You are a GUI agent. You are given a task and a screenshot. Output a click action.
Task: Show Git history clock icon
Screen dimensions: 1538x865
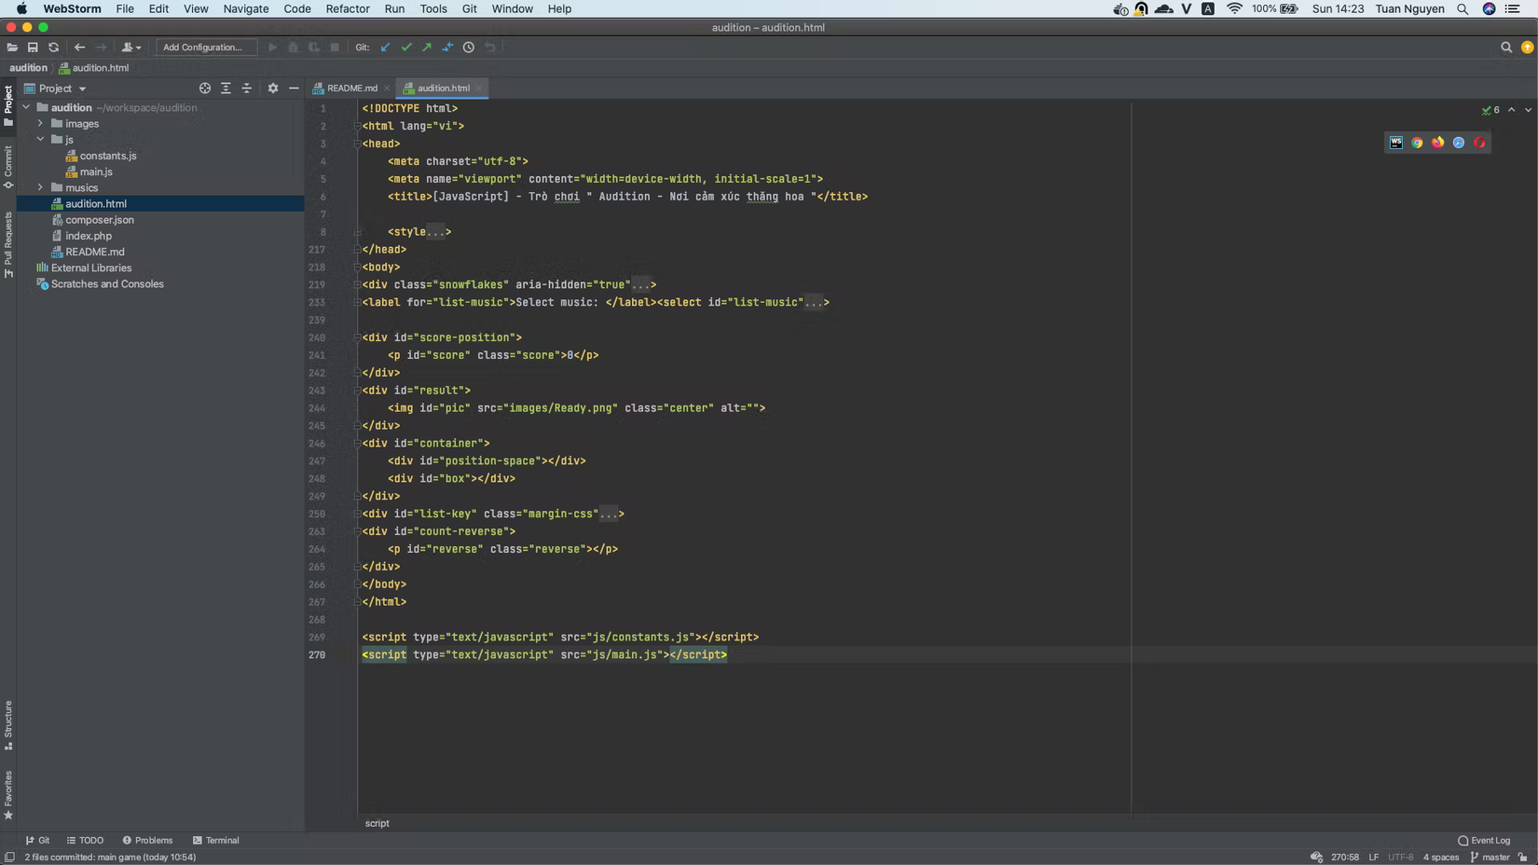tap(469, 48)
